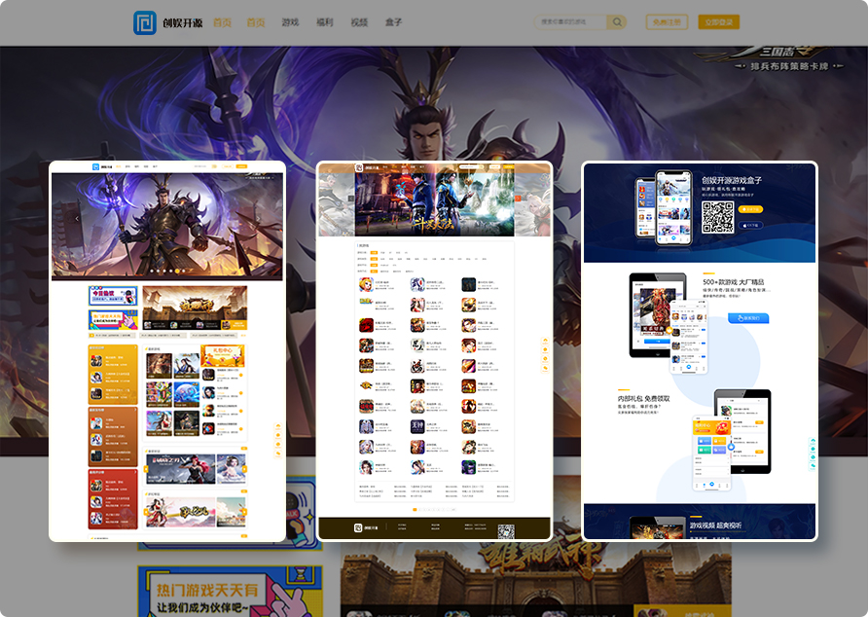Click the 创娱开源 logo in the page header

[168, 22]
